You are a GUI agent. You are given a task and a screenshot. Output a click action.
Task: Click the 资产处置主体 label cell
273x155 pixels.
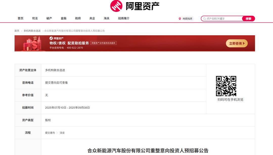[28, 70]
